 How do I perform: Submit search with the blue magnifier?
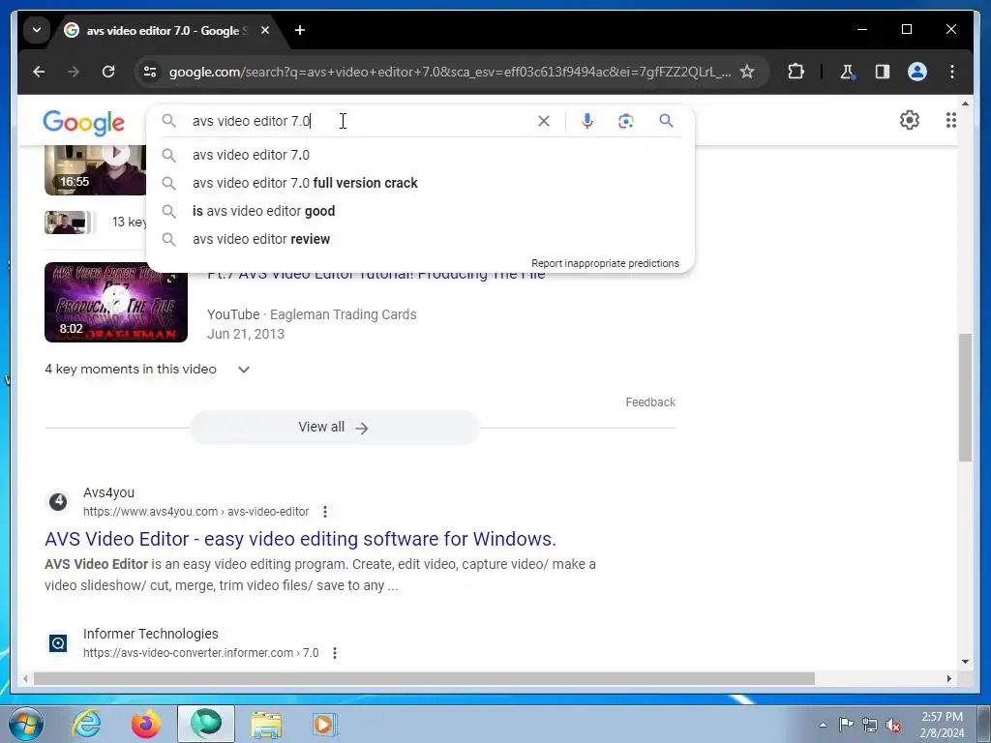point(666,121)
